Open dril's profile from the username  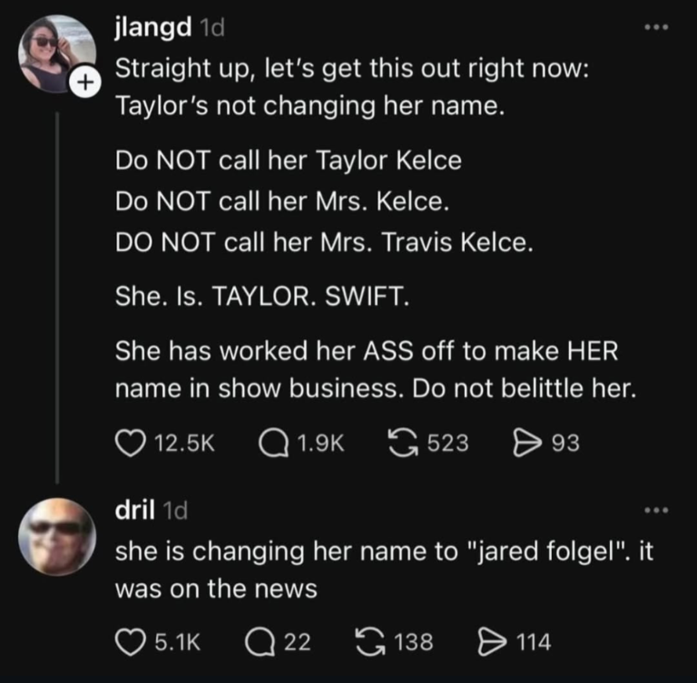coord(133,510)
